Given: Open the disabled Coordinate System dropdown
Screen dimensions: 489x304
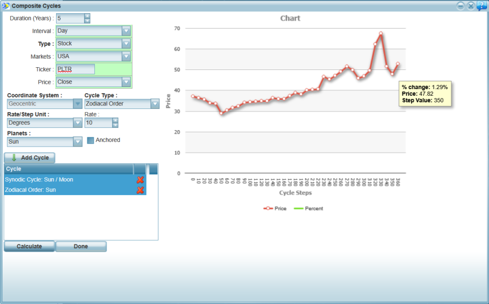Looking at the screenshot, I should coord(77,104).
